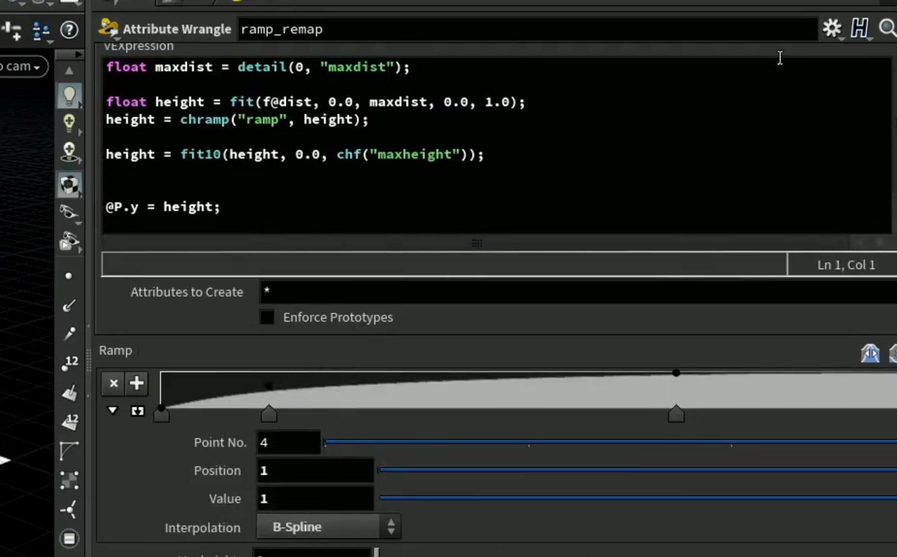Click the ramp Value input field

tap(315, 499)
